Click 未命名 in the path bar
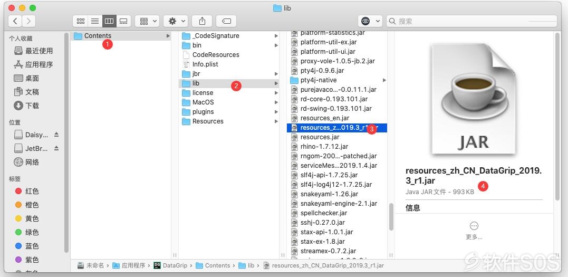Viewport: 568px width, 277px height. click(91, 265)
